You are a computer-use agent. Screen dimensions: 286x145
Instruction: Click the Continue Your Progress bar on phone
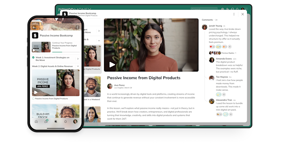point(66,52)
